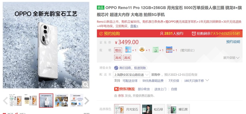Select the 曜石黑 color option
The width and height of the screenshot is (246, 114).
pyautogui.click(x=178, y=109)
